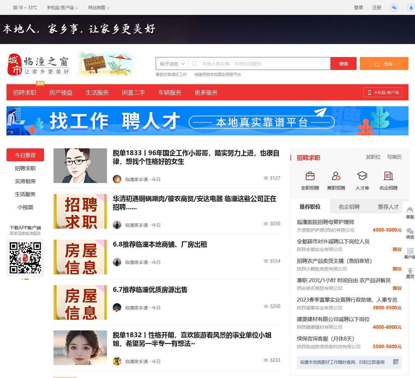Open the blue chat bubble icon top right
Screen dimensions: 415x378
click(x=394, y=7)
